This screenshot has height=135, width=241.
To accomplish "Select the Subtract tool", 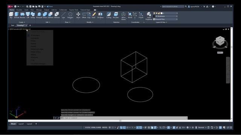I will (x=50, y=15).
